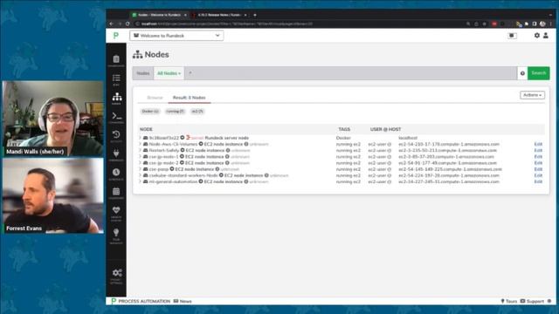This screenshot has height=314, width=559.
Task: Open the Welcome to Rundeck project dropdown
Action: [176, 36]
